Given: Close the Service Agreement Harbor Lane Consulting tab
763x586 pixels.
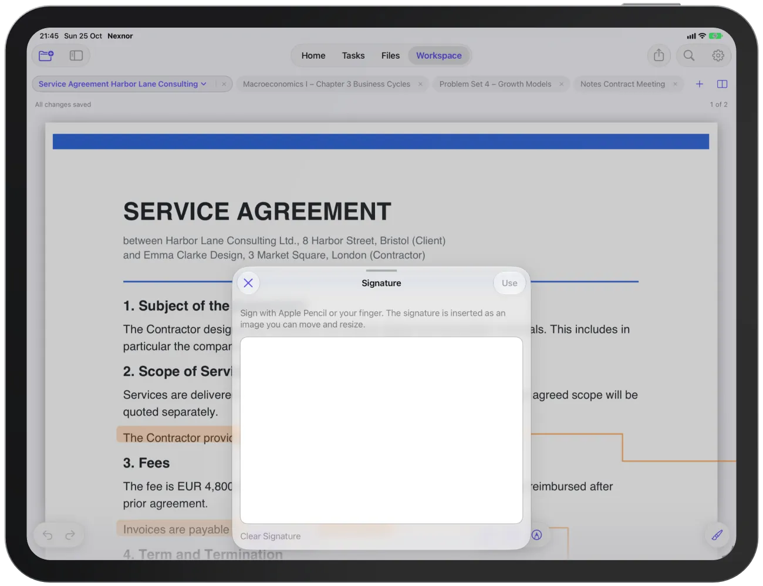Looking at the screenshot, I should pyautogui.click(x=224, y=84).
